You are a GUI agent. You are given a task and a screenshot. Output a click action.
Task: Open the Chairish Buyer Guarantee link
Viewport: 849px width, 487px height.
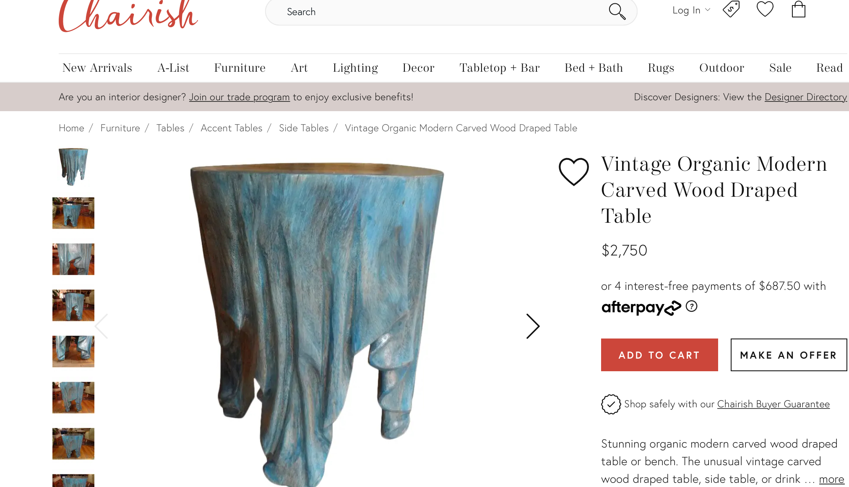[773, 404]
